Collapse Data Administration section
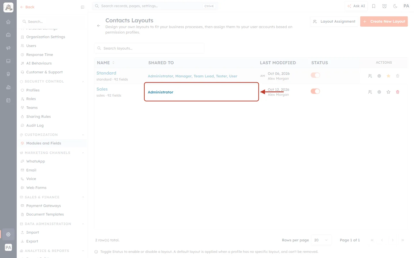This screenshot has height=258, width=414. coord(83,224)
